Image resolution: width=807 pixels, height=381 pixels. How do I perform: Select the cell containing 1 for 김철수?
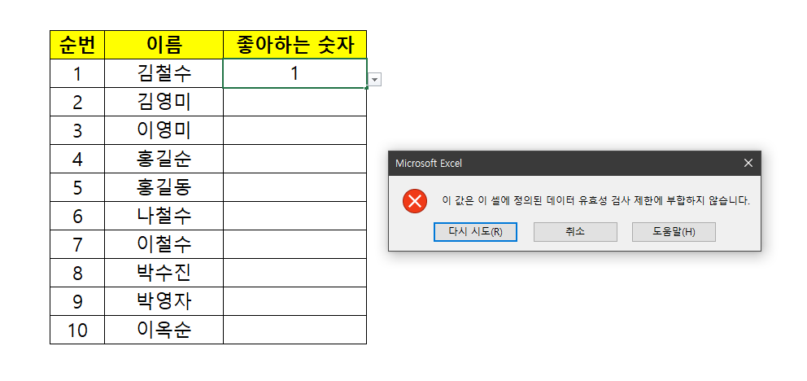(x=295, y=73)
